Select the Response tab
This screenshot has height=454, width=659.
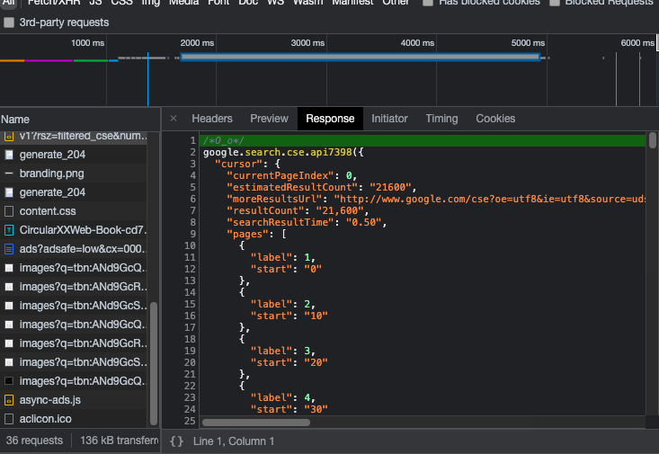tap(330, 119)
